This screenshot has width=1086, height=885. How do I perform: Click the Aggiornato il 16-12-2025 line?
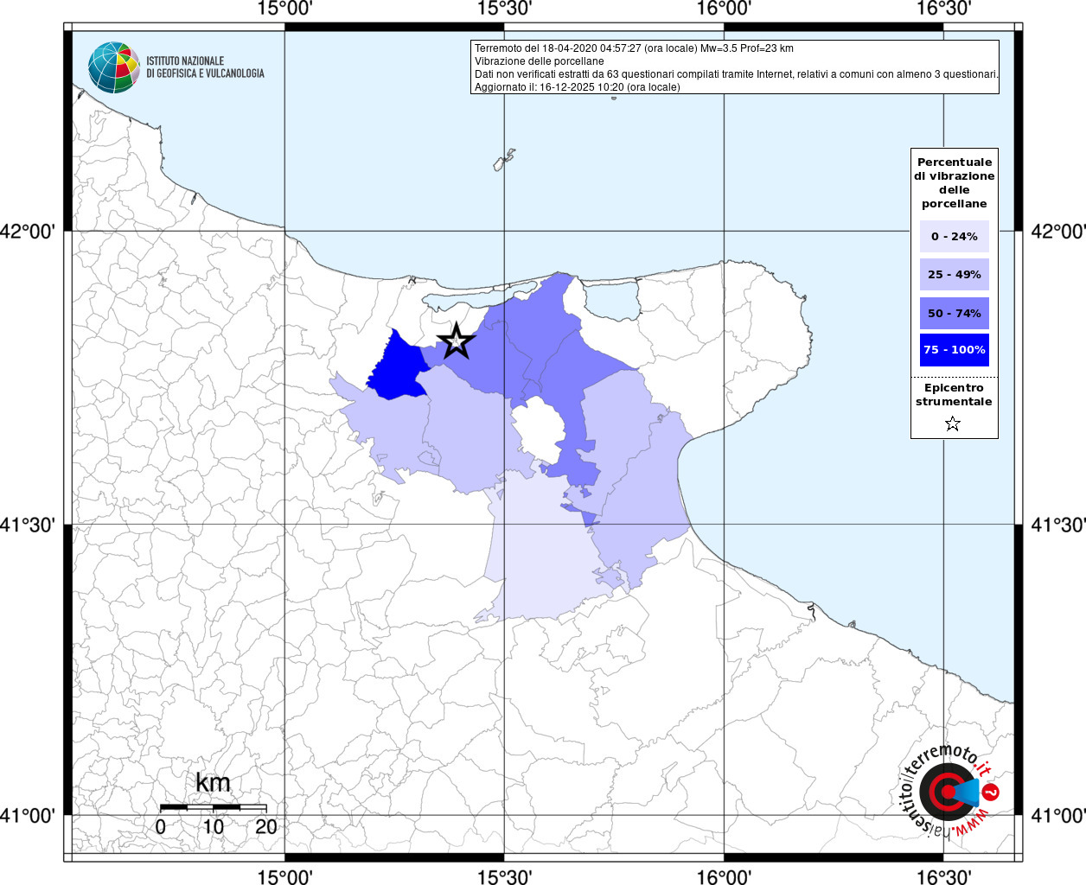pyautogui.click(x=577, y=87)
